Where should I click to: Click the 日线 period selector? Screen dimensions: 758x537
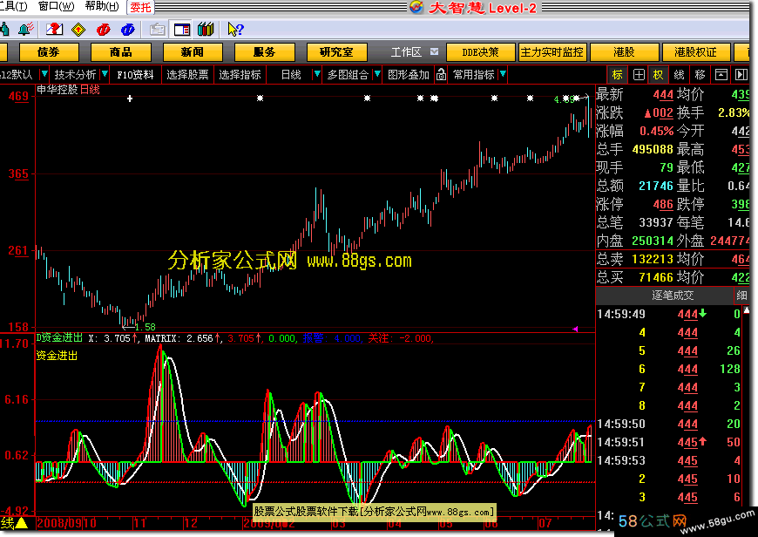[x=291, y=74]
